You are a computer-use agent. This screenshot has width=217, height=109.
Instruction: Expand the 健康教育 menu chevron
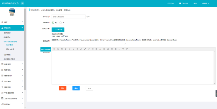22,87
